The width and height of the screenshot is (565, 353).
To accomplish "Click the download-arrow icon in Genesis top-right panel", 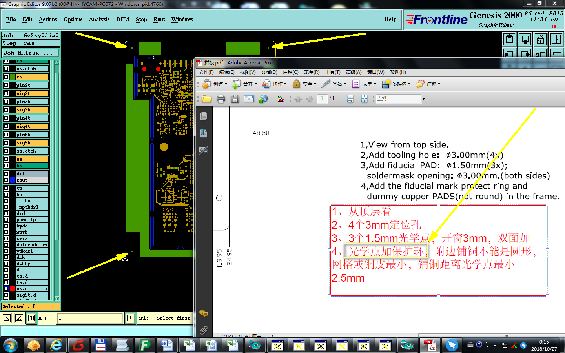I will pos(525,39).
